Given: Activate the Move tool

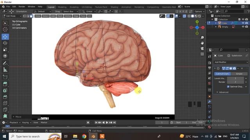Looking at the screenshot, I should (5, 37).
